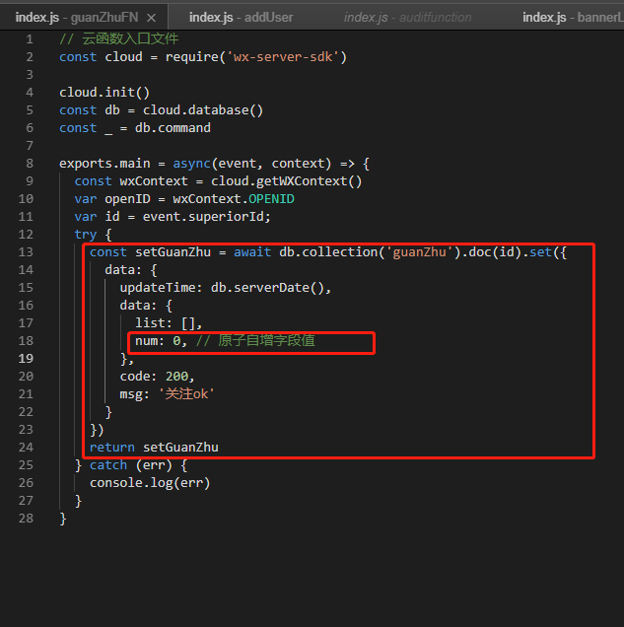Click 'cloud.database()' on line 5

pos(203,110)
